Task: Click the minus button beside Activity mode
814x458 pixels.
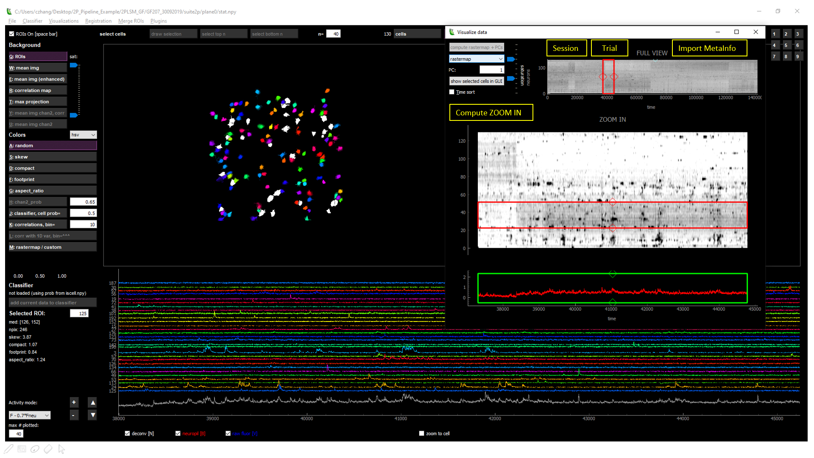Action: point(74,415)
